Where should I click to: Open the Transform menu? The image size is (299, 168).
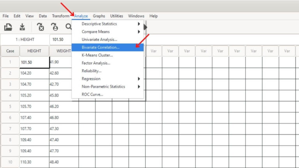pyautogui.click(x=61, y=16)
